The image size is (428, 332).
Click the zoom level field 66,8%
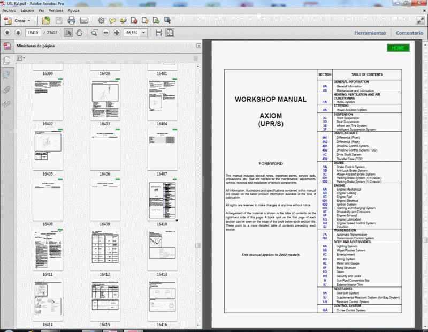(132, 33)
